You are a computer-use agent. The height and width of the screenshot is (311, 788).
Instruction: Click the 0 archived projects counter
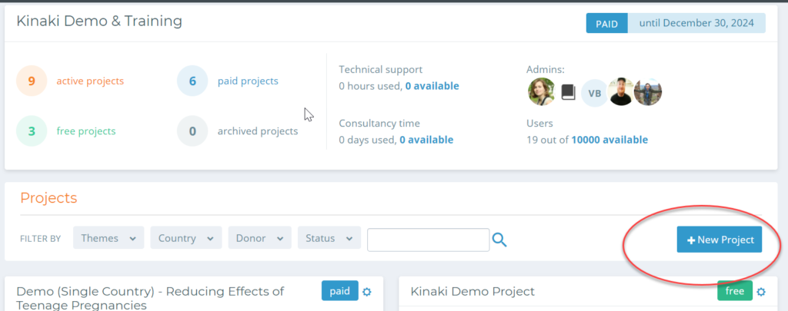point(238,131)
